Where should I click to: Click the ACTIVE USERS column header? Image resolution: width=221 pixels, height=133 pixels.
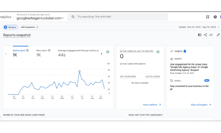153,76
